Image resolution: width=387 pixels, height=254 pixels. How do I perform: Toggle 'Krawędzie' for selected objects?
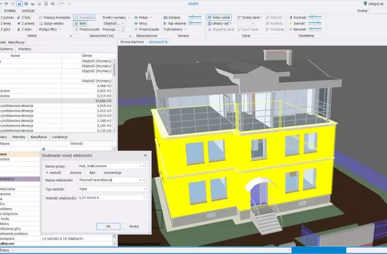(x=84, y=17)
